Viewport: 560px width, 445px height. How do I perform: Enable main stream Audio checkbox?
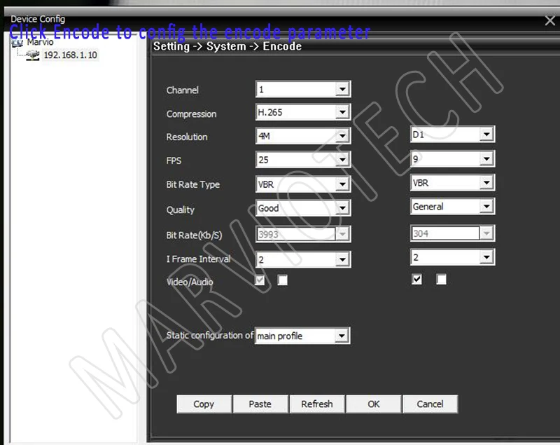[x=283, y=280]
